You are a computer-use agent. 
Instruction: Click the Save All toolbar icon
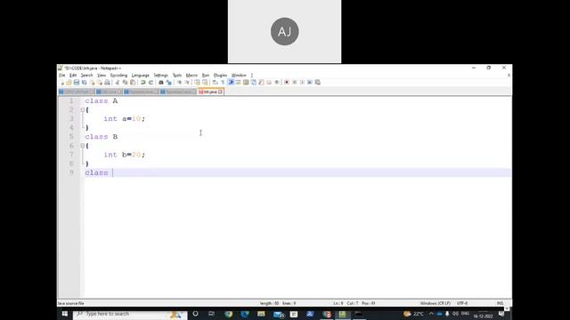pyautogui.click(x=84, y=83)
